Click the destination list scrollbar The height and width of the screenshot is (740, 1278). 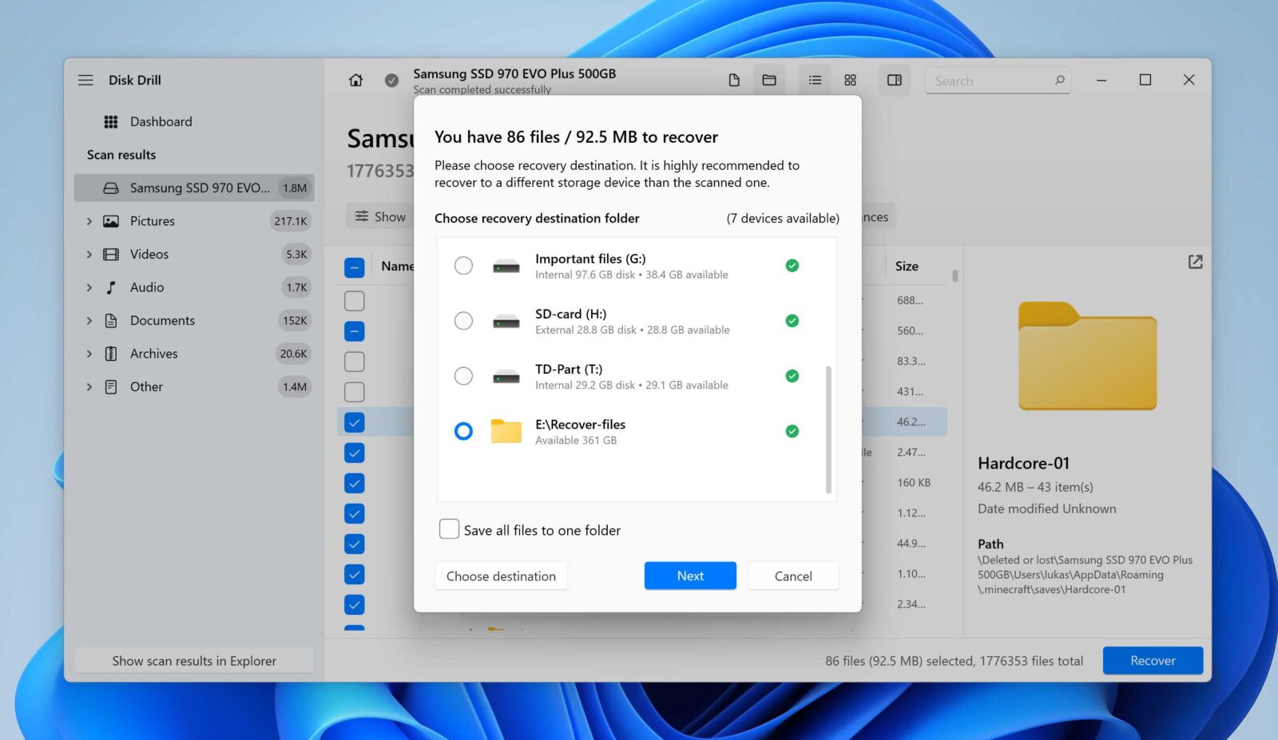click(x=828, y=429)
